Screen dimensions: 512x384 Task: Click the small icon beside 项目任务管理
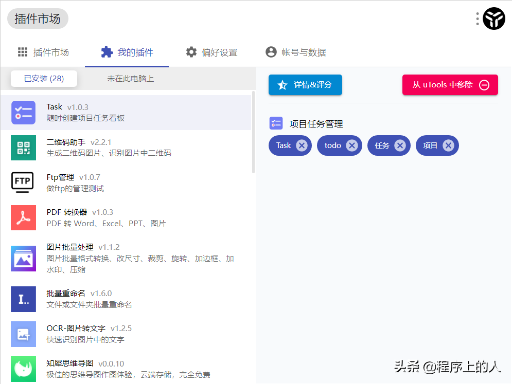[x=276, y=123]
